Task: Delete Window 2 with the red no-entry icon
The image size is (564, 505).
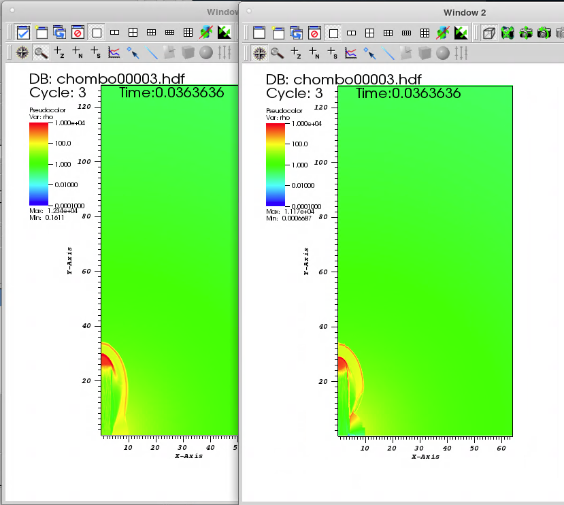Action: 314,33
